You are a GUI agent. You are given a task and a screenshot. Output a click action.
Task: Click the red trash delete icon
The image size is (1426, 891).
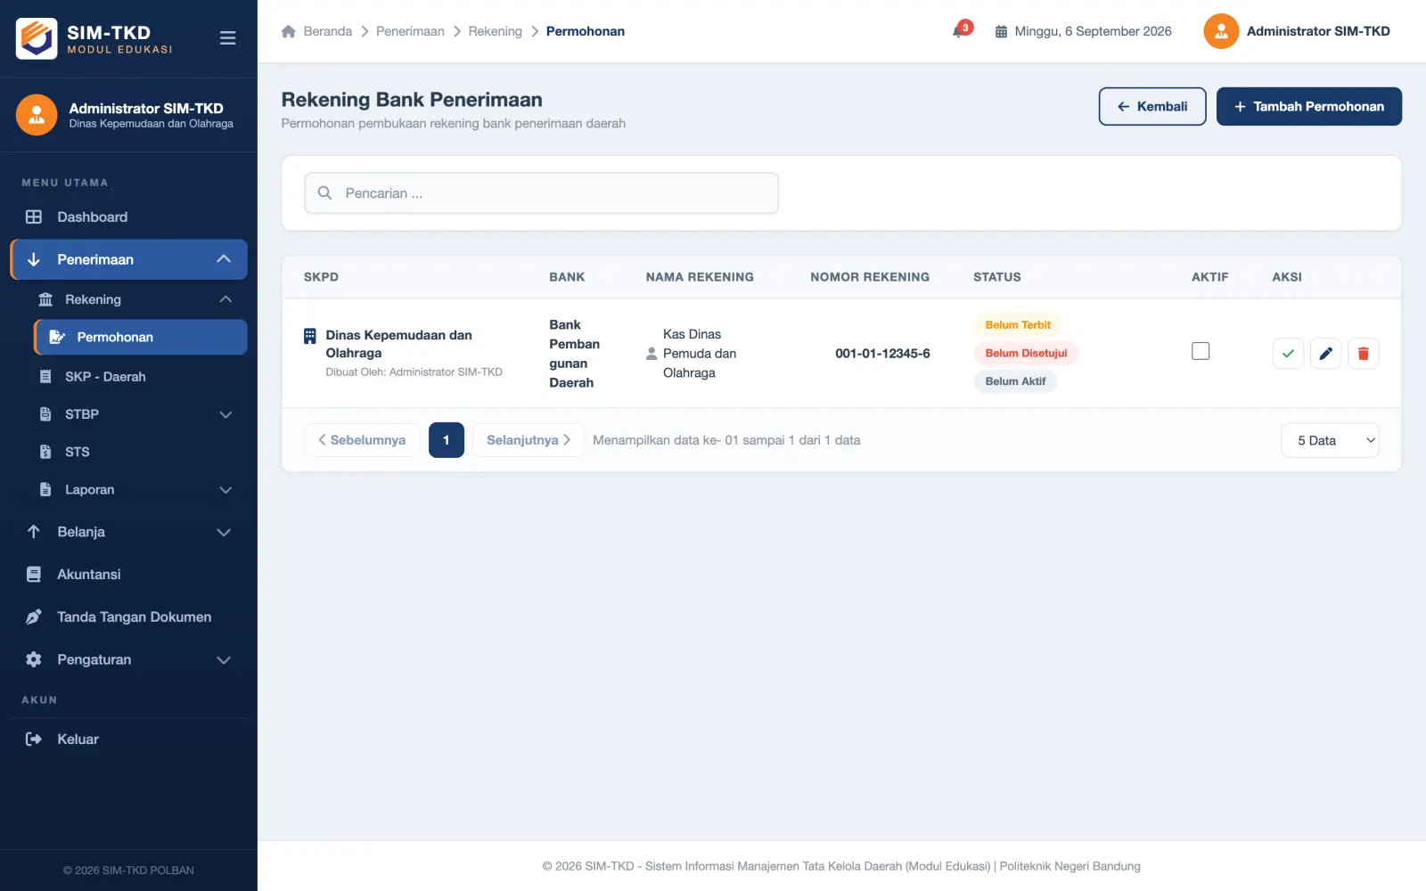pos(1363,354)
